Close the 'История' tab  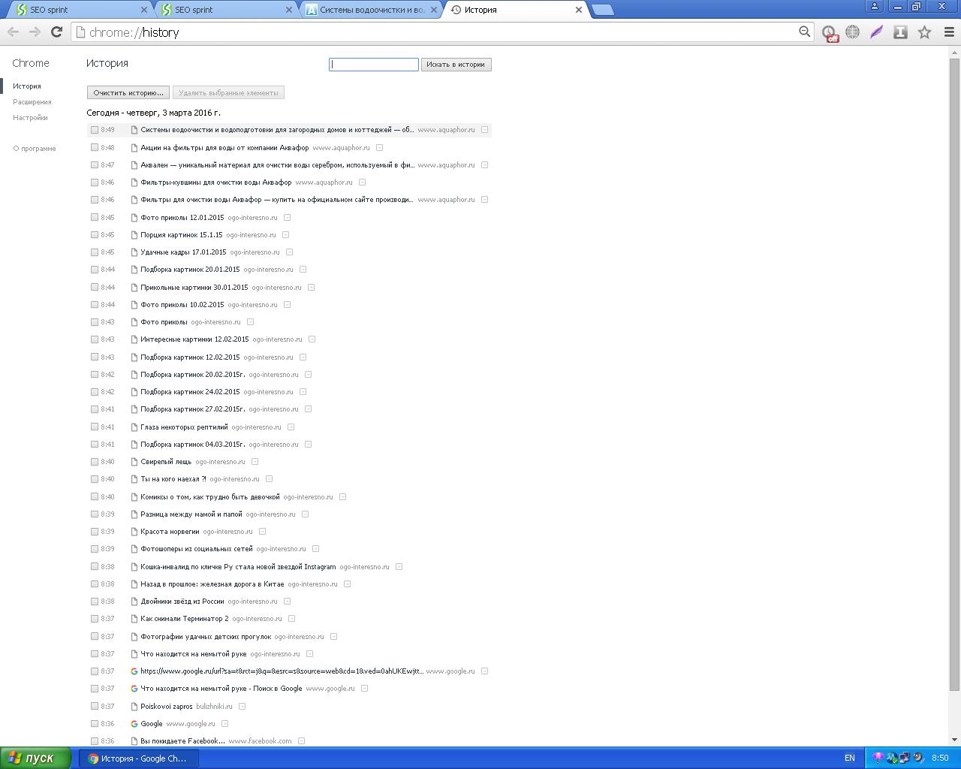tap(578, 10)
